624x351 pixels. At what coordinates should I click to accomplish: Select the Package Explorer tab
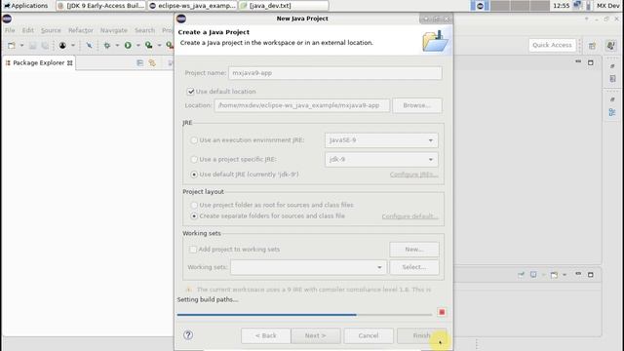tap(39, 62)
